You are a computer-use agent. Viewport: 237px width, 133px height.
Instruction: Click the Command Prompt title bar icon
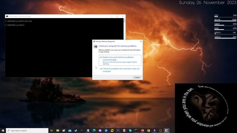(7, 16)
